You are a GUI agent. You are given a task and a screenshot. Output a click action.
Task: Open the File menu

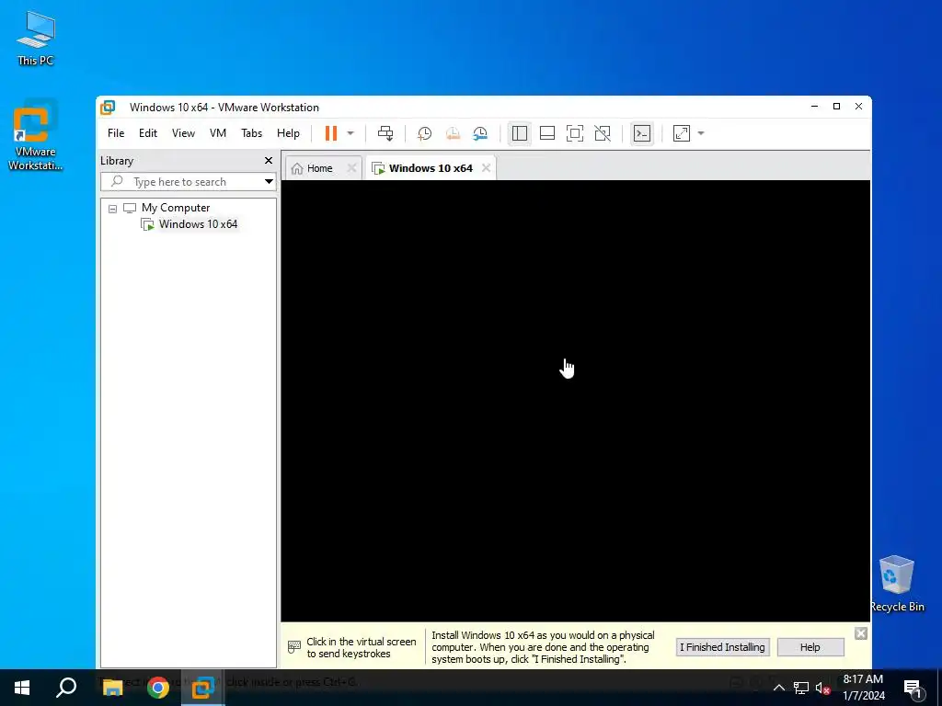click(116, 133)
